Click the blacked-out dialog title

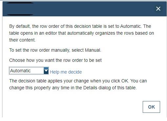20,9
